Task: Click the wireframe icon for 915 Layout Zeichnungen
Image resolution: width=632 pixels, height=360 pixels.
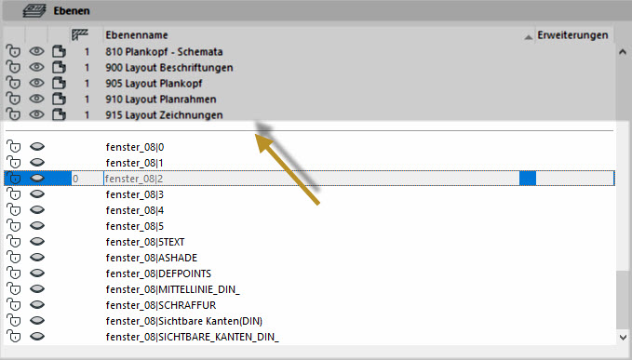Action: 59,114
